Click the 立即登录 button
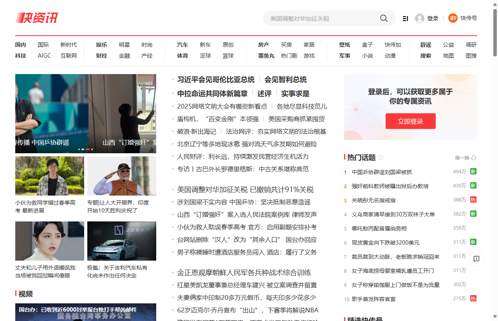Image resolution: width=498 pixels, height=321 pixels. pos(410,121)
